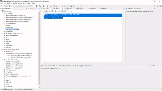Open the New dropdown arrow
Viewport: 162px width, 91px height.
[x=3, y=6]
